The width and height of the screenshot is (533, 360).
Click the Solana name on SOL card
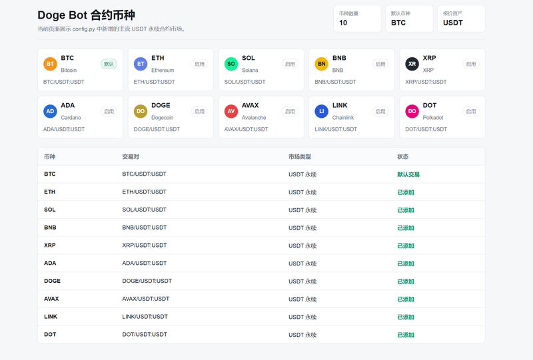coord(250,71)
